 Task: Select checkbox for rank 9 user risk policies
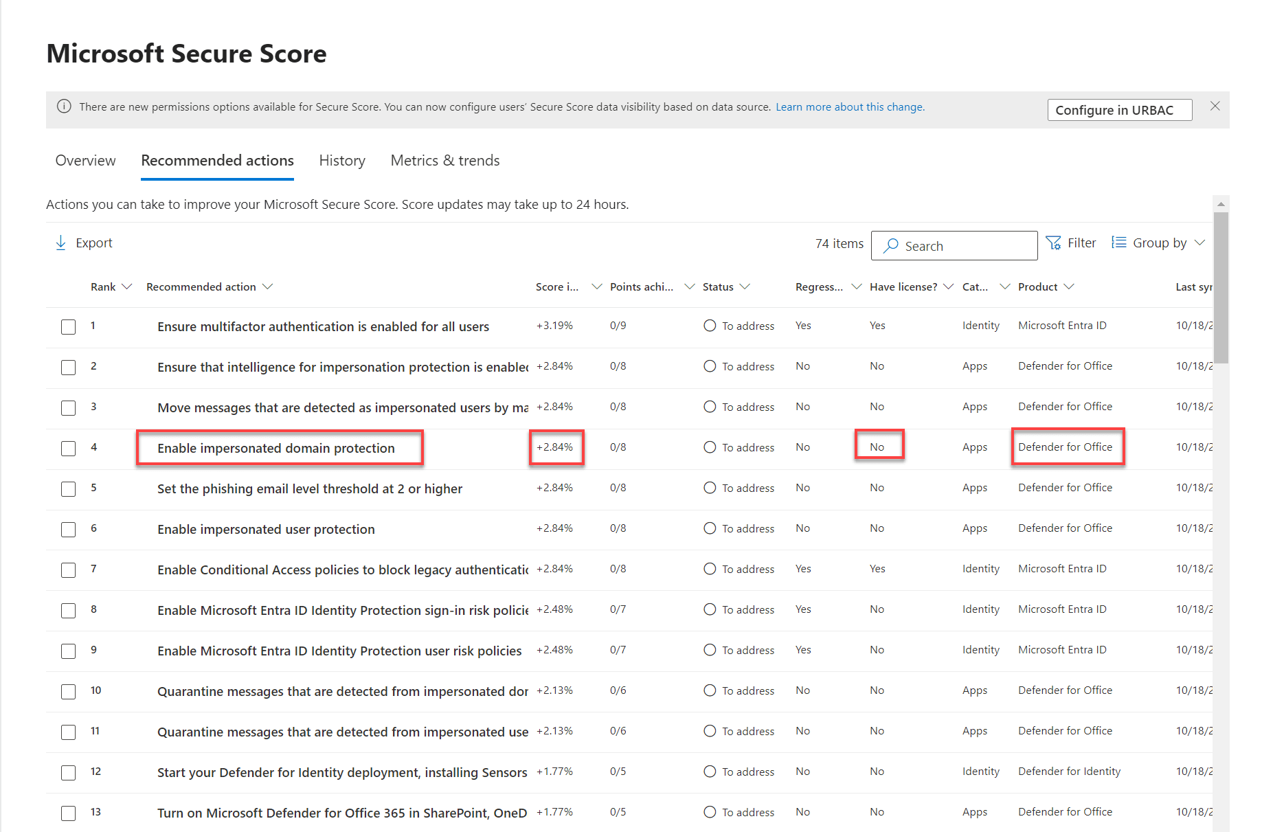coord(68,651)
